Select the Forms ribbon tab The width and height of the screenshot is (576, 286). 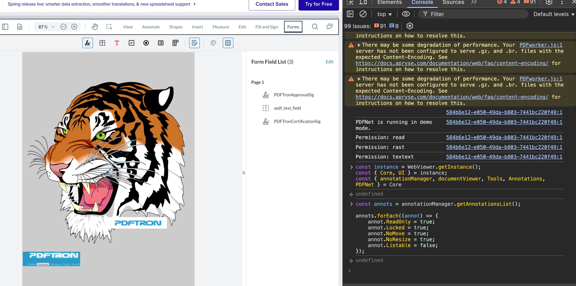(293, 27)
